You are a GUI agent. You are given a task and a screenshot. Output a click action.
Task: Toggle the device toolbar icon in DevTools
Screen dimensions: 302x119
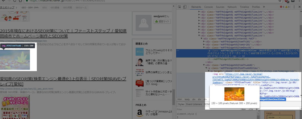[x=185, y=7]
